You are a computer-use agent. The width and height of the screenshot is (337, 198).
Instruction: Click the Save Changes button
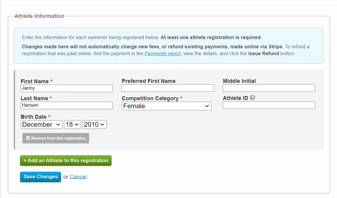40,177
